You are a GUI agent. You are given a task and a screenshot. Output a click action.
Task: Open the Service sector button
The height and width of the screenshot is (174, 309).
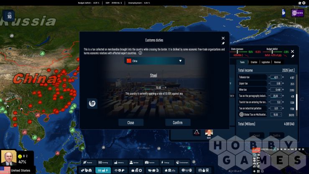(x=135, y=162)
